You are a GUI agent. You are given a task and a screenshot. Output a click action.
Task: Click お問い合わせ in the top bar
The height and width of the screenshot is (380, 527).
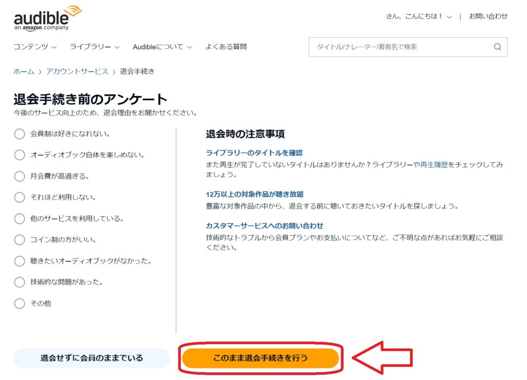point(488,16)
